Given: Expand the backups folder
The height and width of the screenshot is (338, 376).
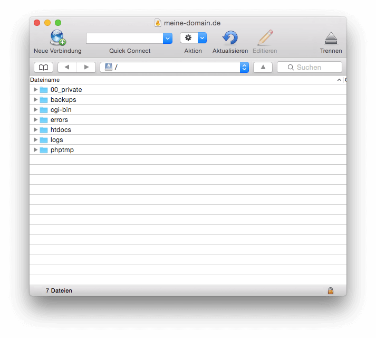Looking at the screenshot, I should 35,100.
